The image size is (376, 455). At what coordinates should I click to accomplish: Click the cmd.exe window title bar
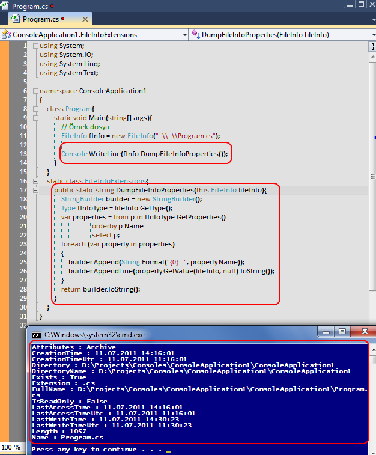click(x=180, y=334)
